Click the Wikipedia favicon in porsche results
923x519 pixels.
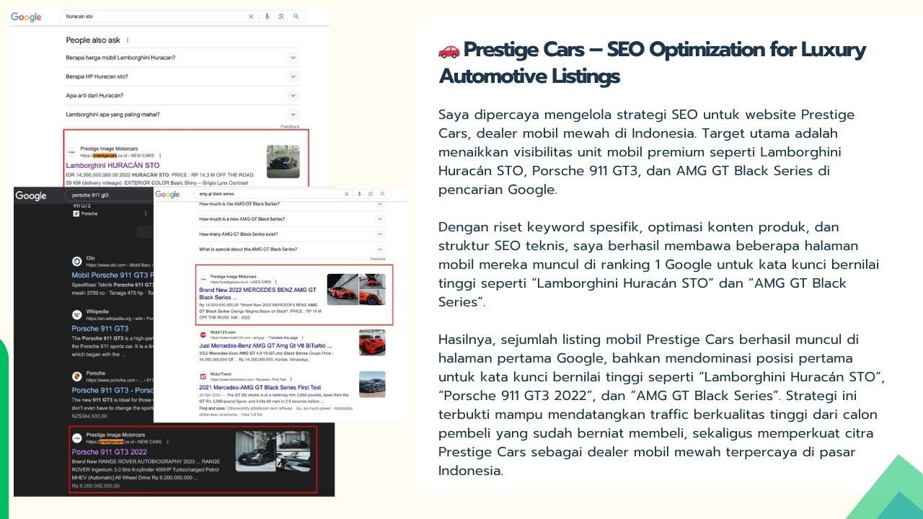point(77,314)
